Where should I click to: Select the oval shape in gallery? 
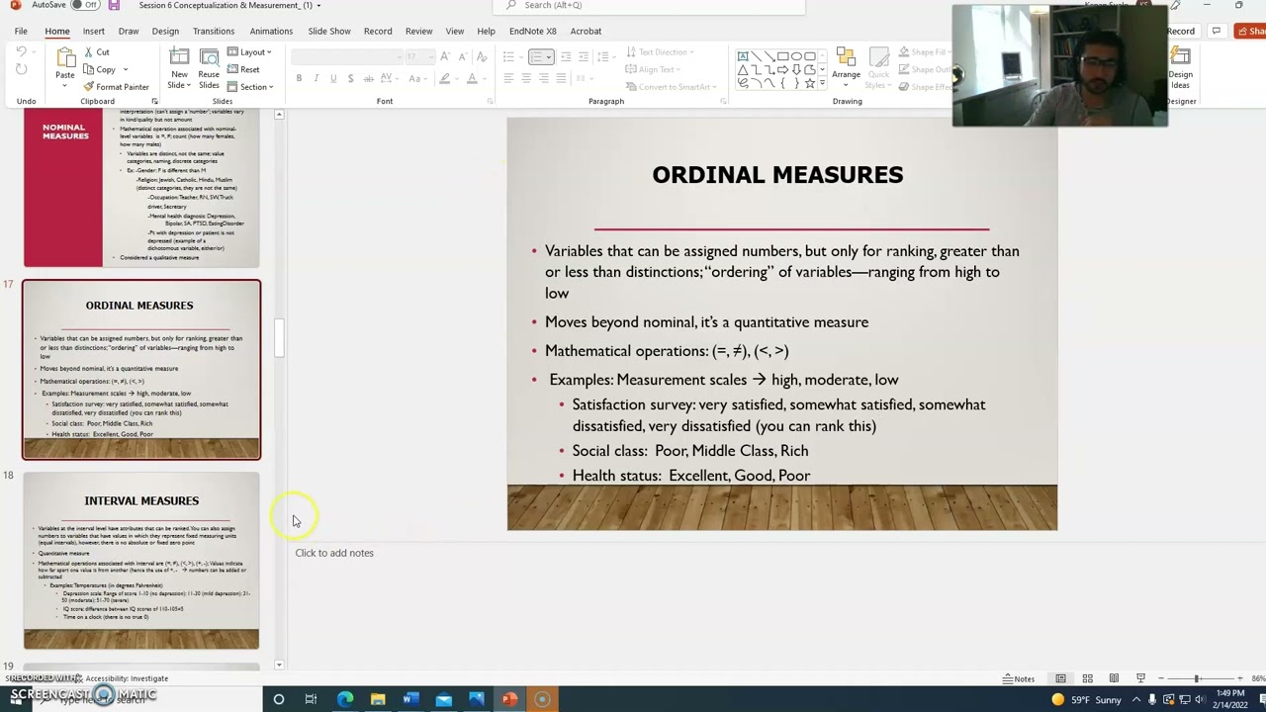pyautogui.click(x=796, y=56)
